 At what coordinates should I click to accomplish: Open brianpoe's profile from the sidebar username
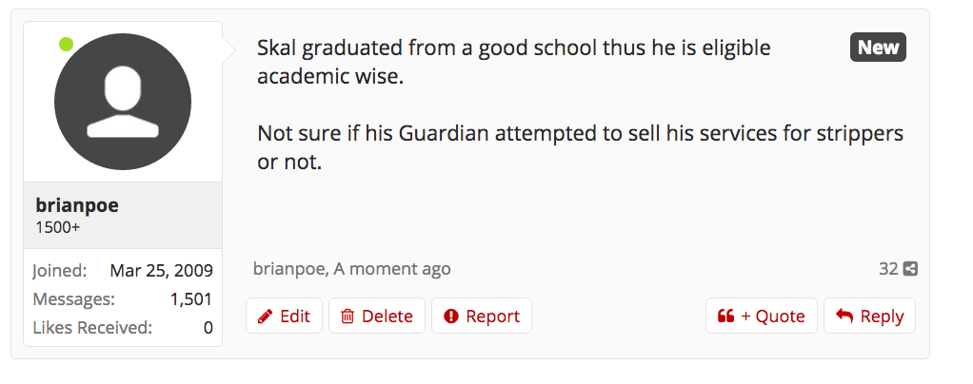[77, 206]
